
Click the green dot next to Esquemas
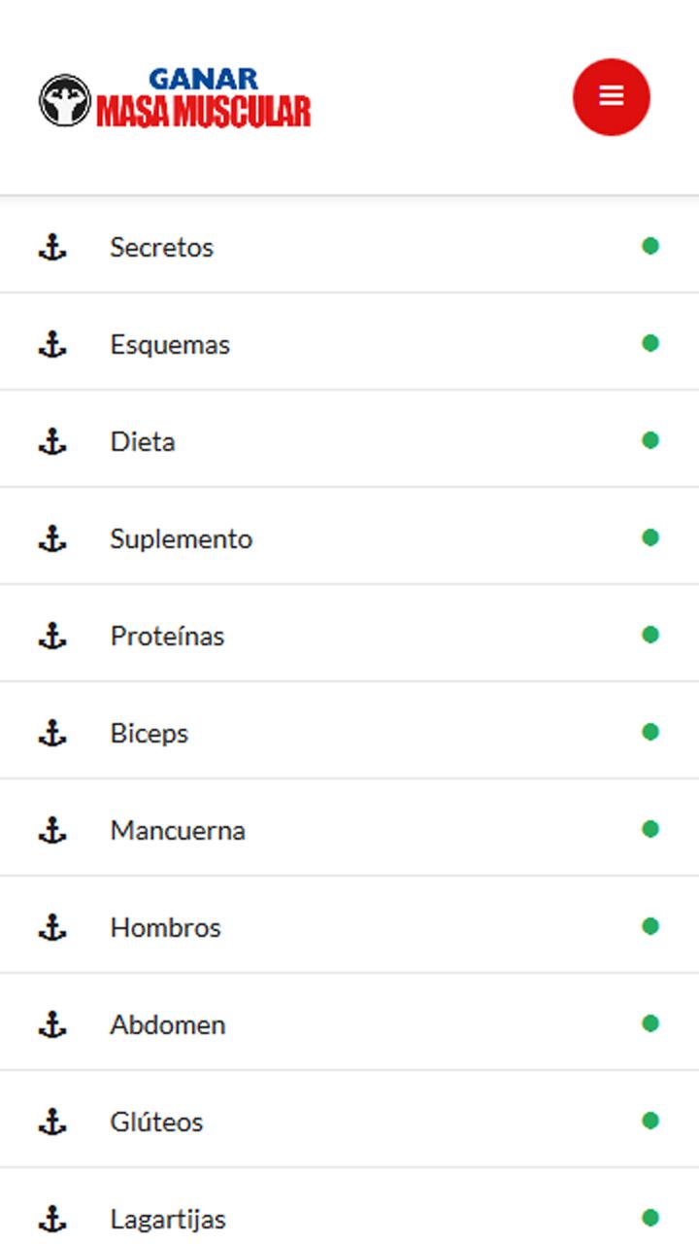(x=650, y=343)
